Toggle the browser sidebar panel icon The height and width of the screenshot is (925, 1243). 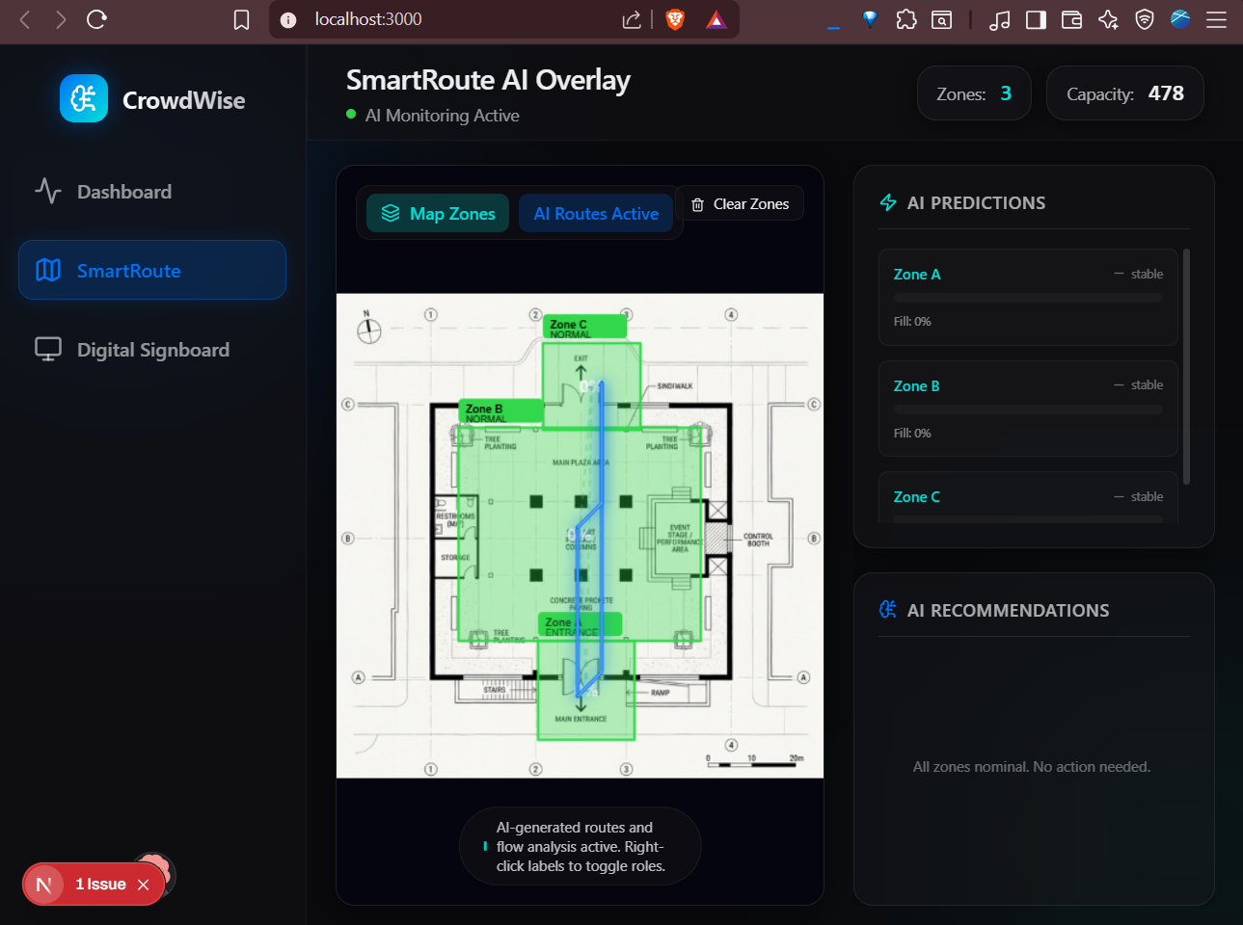[x=1036, y=19]
